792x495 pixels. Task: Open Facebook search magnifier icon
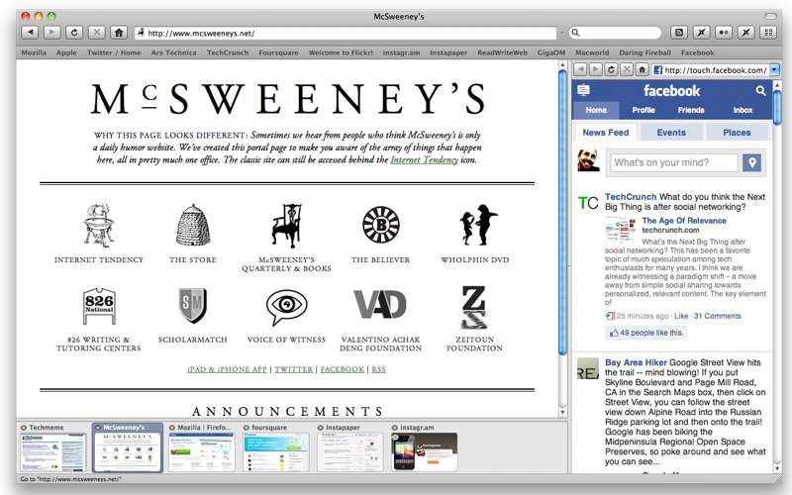pyautogui.click(x=760, y=91)
